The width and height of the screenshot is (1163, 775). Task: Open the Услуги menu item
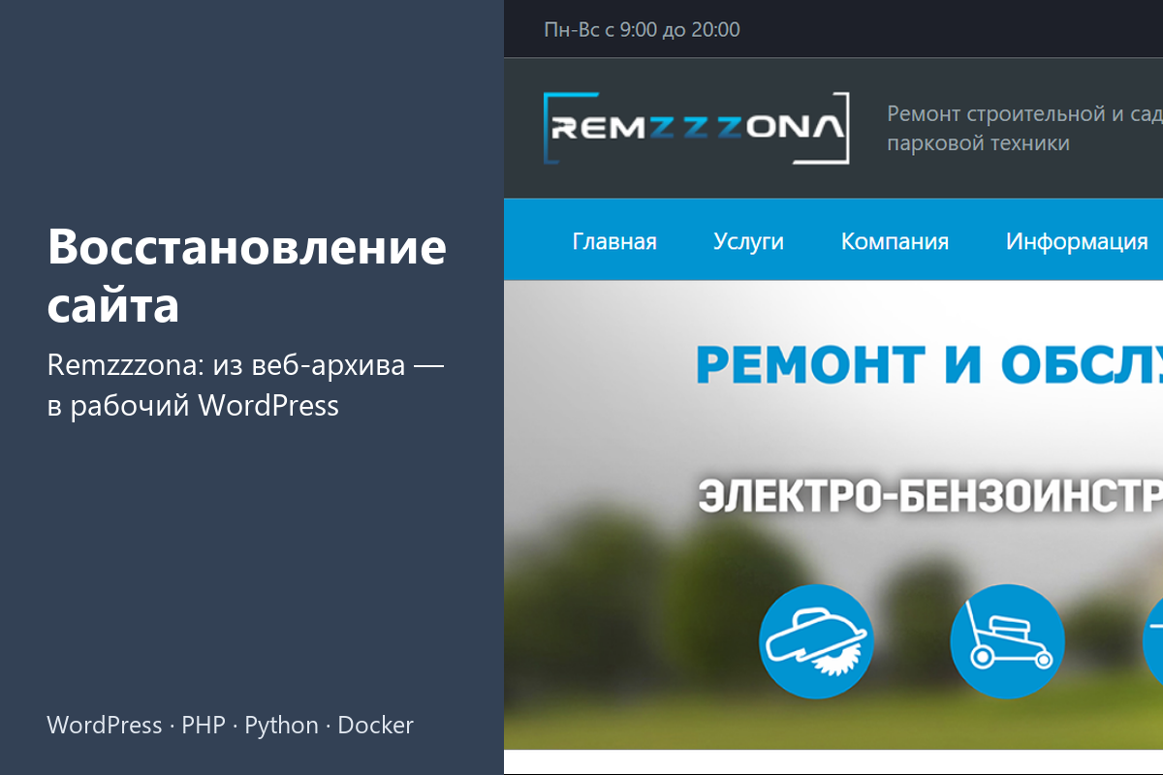point(748,241)
